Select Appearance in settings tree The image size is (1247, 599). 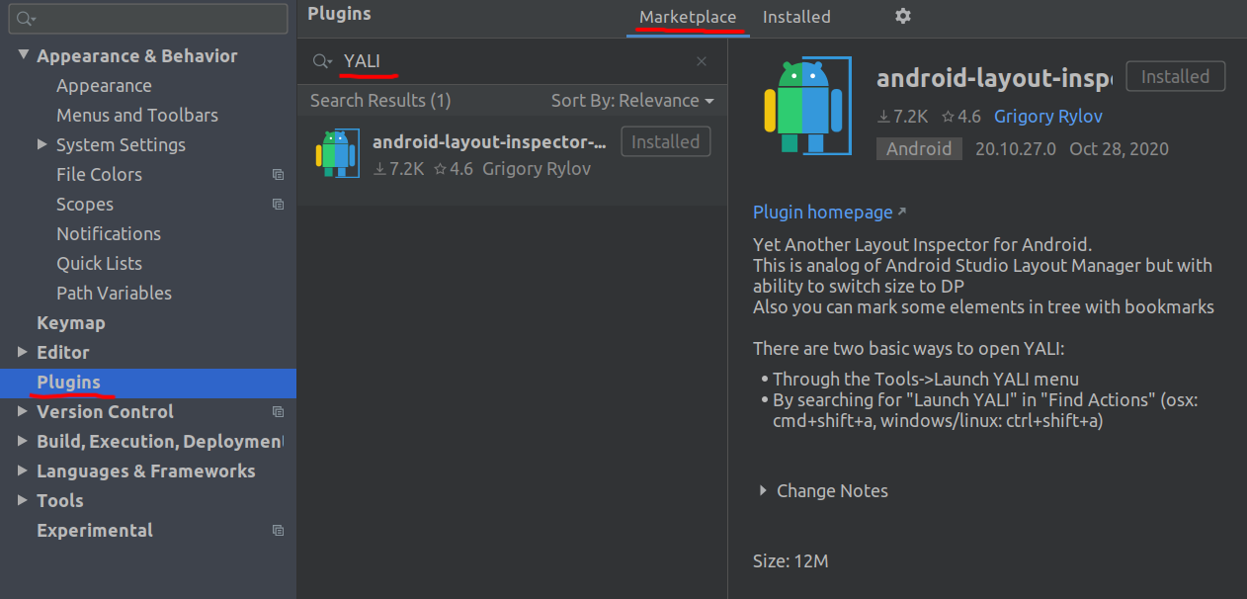[x=104, y=86]
